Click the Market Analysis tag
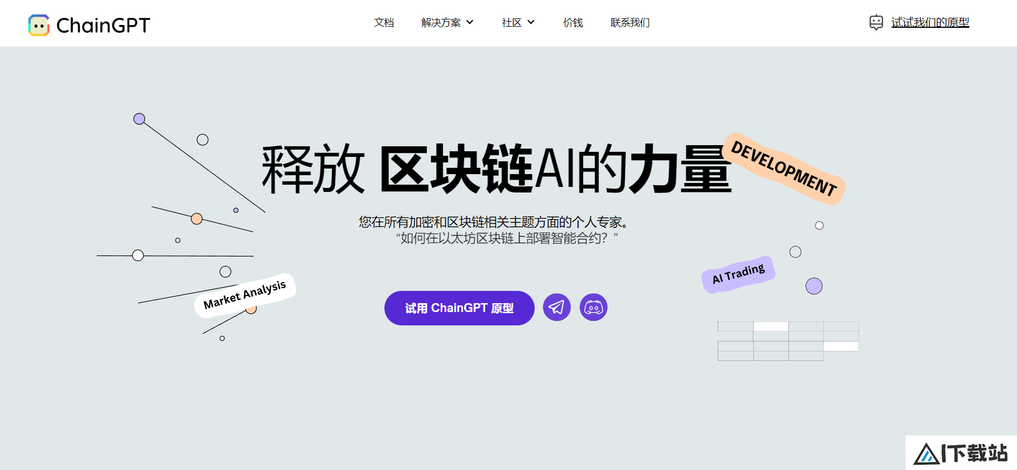Screen dimensions: 1017x470 point(245,295)
